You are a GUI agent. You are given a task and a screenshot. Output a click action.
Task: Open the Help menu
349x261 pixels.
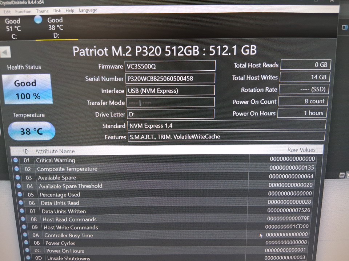pyautogui.click(x=70, y=11)
